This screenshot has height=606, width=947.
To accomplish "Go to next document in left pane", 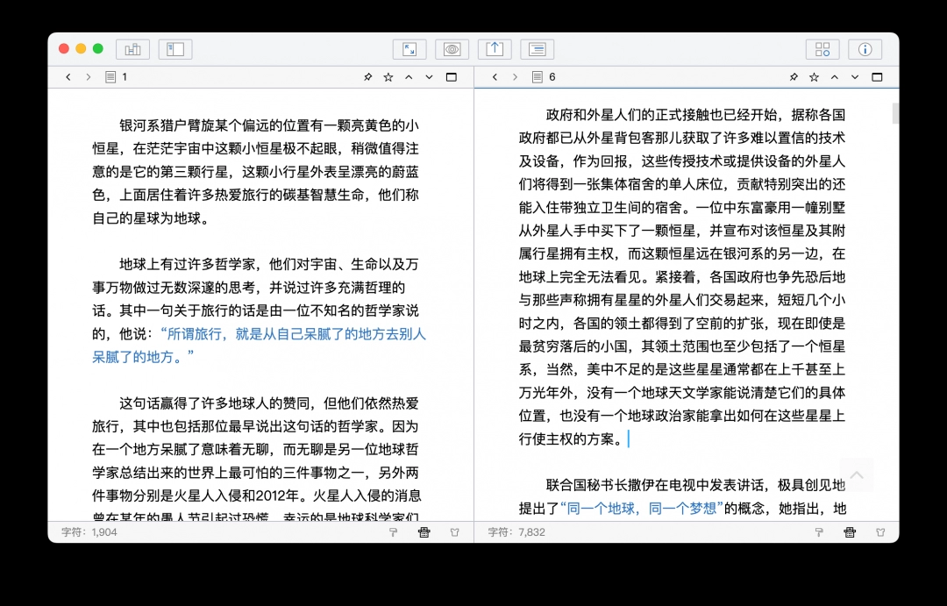I will pyautogui.click(x=429, y=77).
